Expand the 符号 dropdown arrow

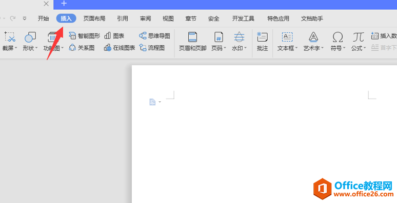pos(344,48)
